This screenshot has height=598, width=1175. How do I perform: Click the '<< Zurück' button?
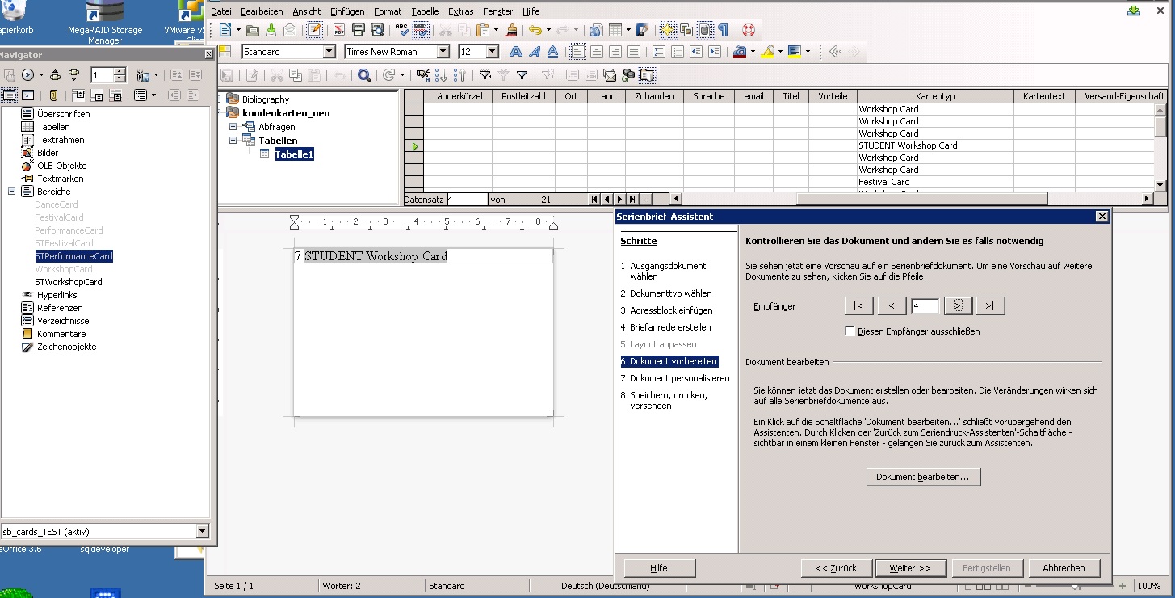[x=836, y=568]
